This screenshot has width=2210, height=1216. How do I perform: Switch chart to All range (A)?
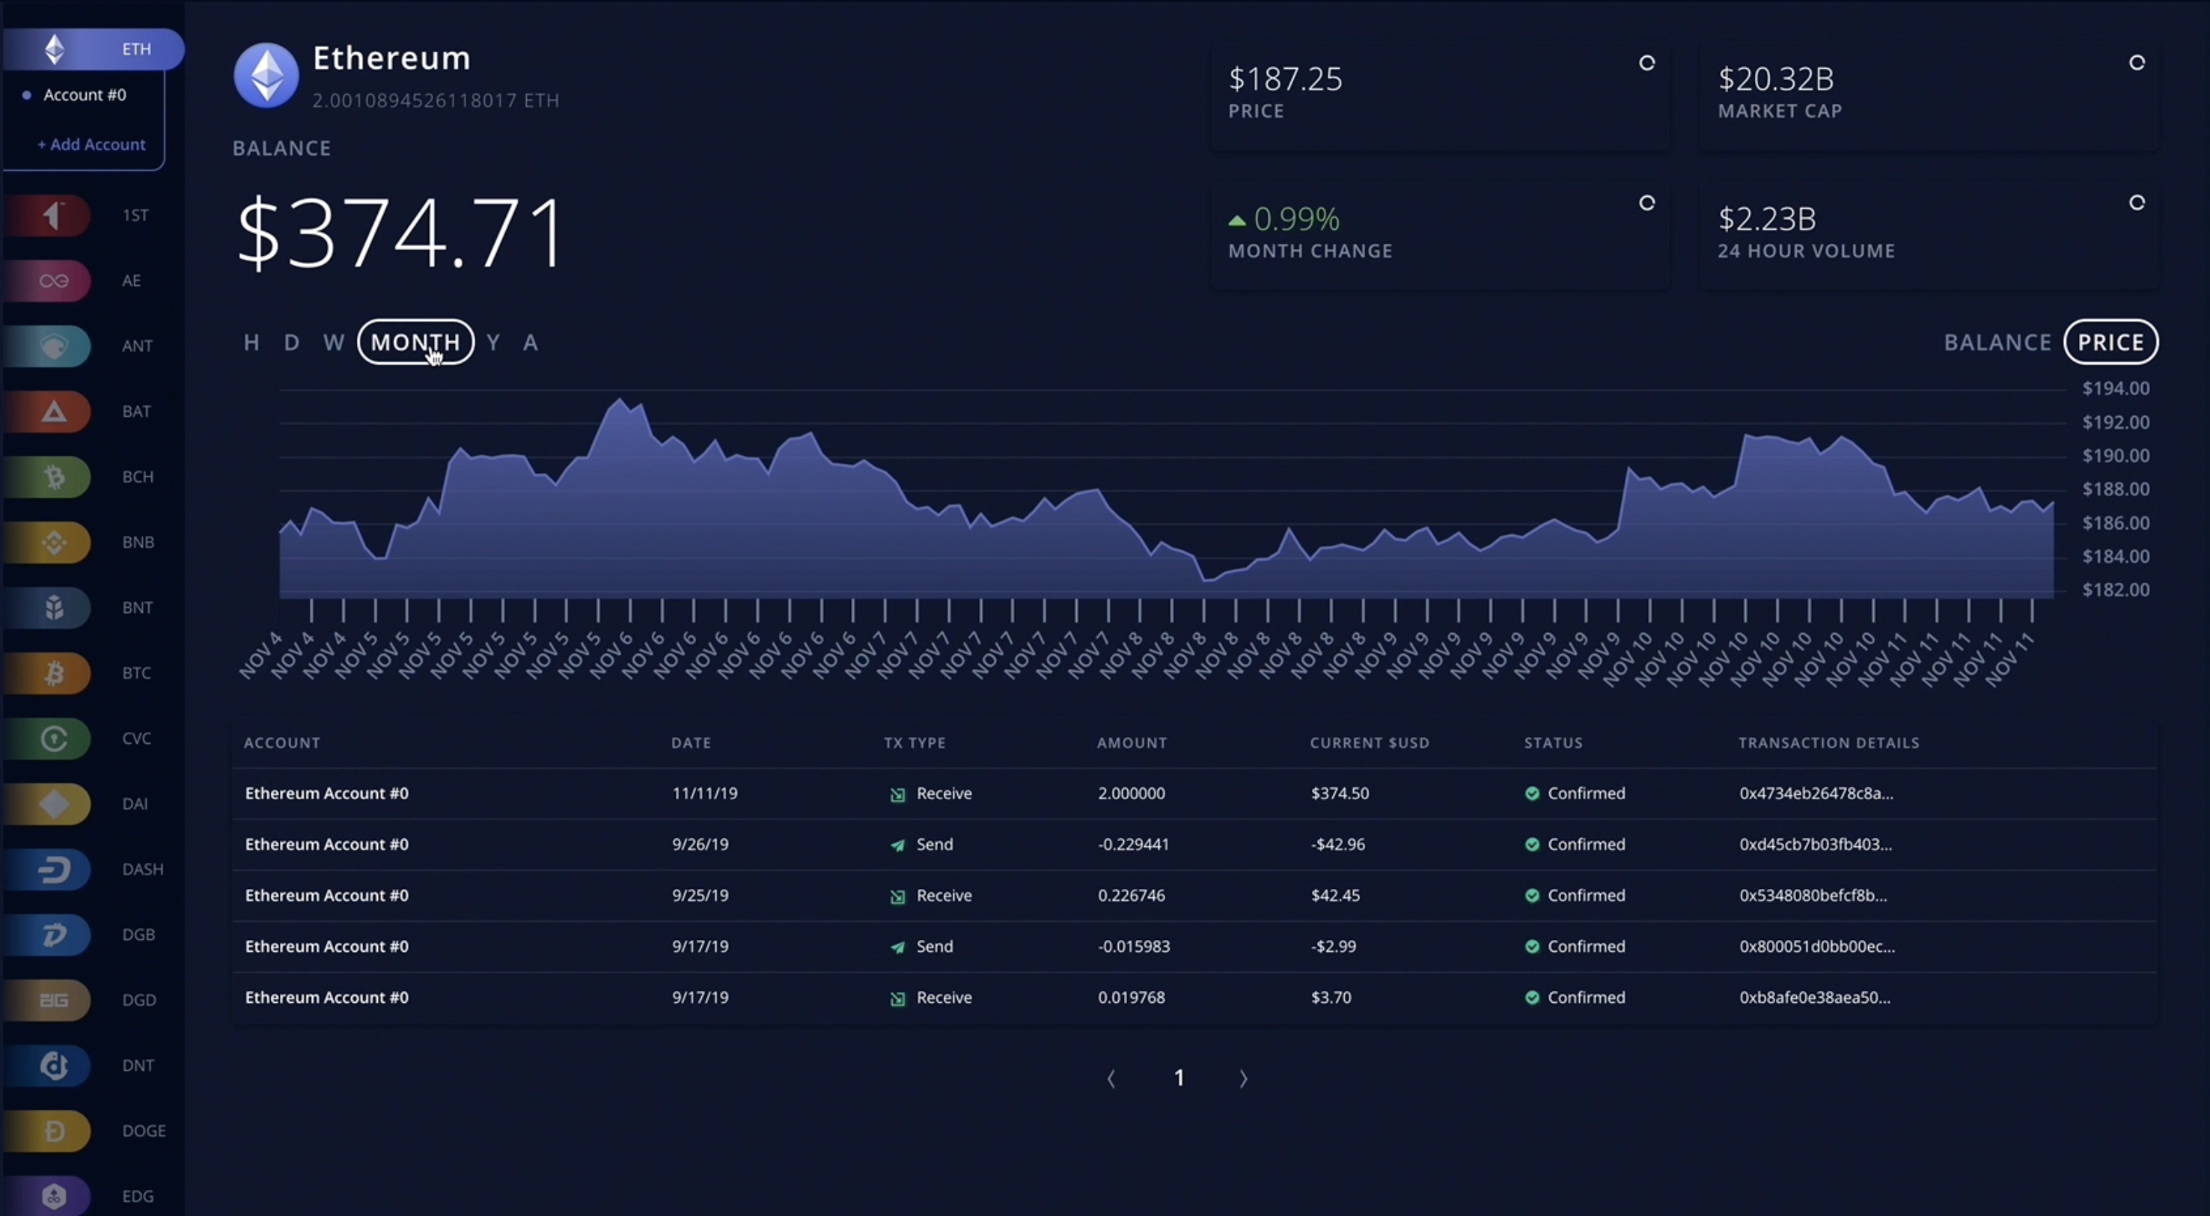coord(530,342)
